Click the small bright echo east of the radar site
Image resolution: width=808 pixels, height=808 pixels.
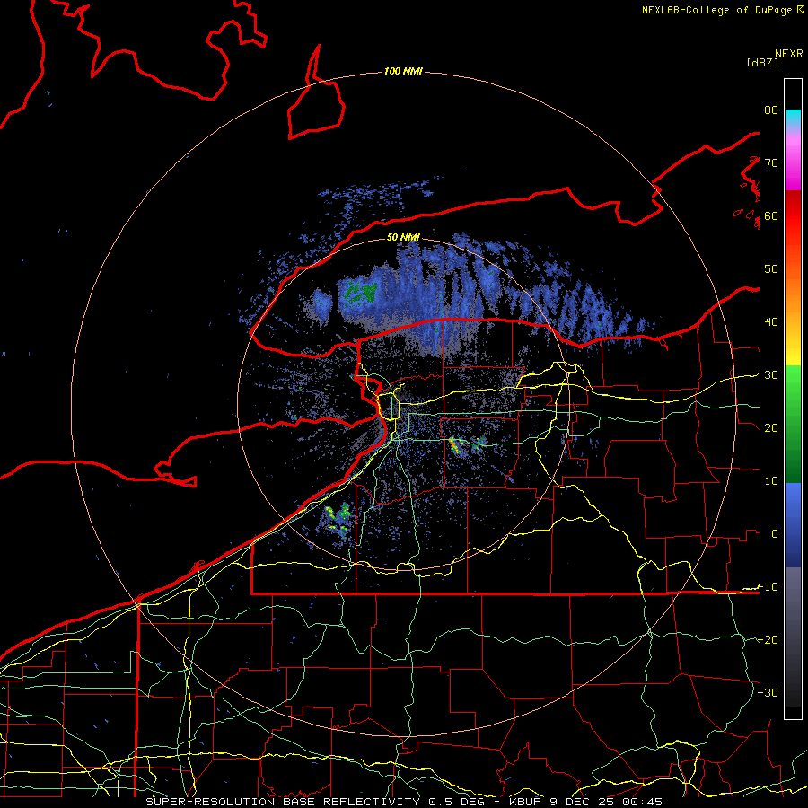tap(455, 444)
